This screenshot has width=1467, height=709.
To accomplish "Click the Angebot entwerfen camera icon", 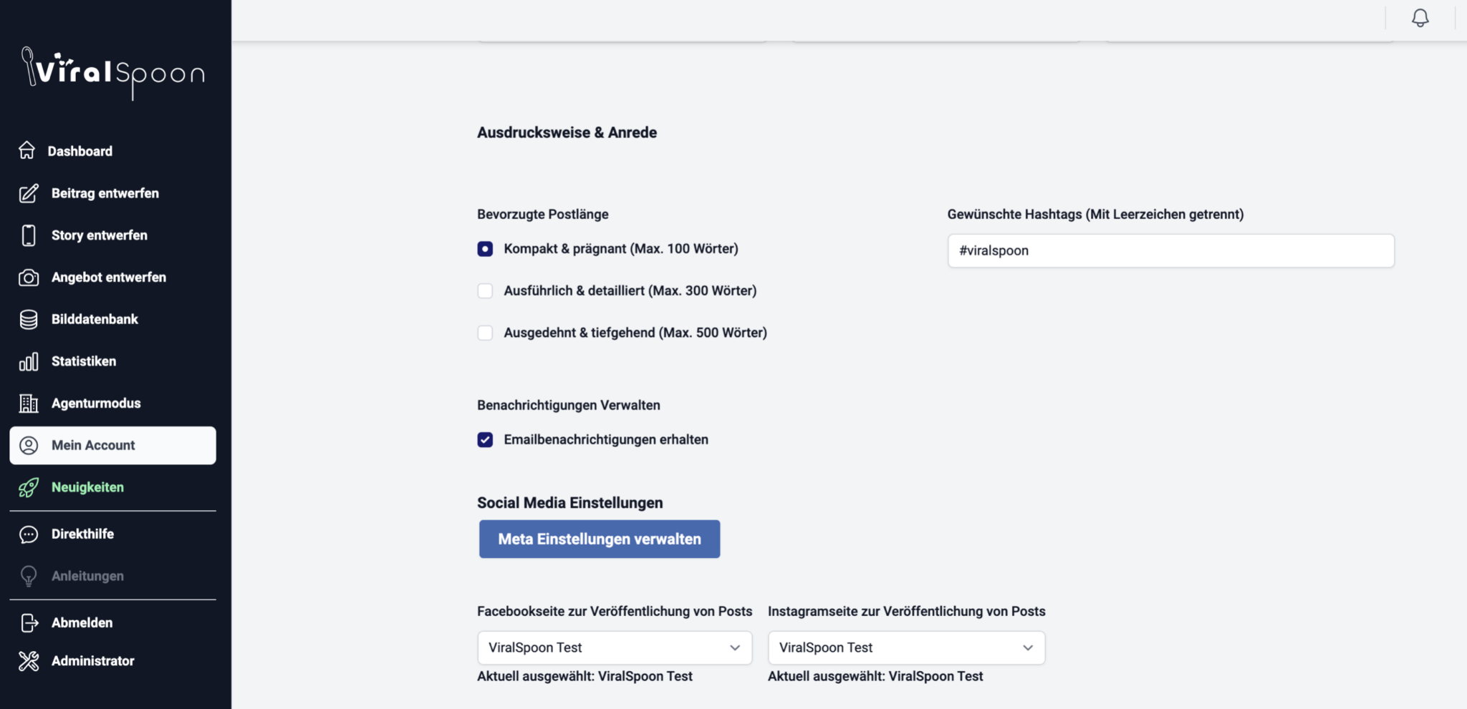I will pos(29,277).
